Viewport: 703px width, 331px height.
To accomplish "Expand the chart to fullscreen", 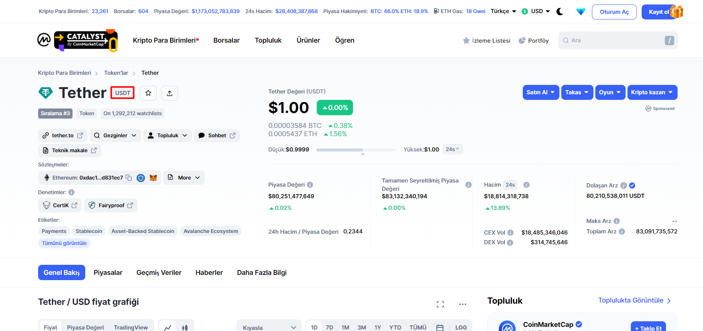I will [440, 304].
